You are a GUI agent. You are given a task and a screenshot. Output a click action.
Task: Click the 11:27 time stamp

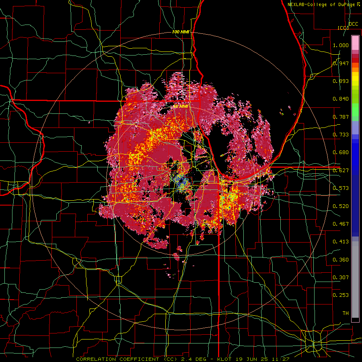click(x=280, y=359)
